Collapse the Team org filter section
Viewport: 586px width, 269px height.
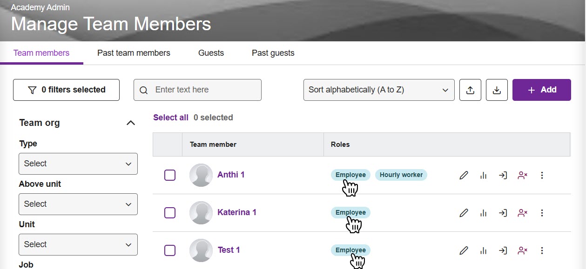coord(131,123)
